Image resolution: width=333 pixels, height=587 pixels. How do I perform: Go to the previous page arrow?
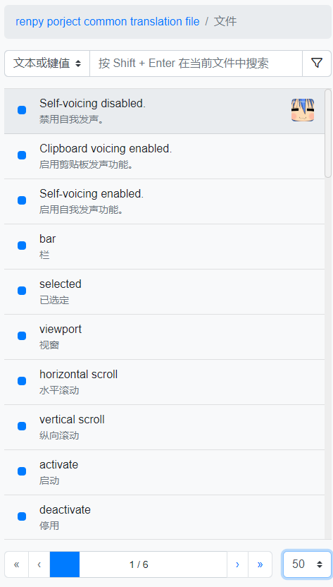39,564
